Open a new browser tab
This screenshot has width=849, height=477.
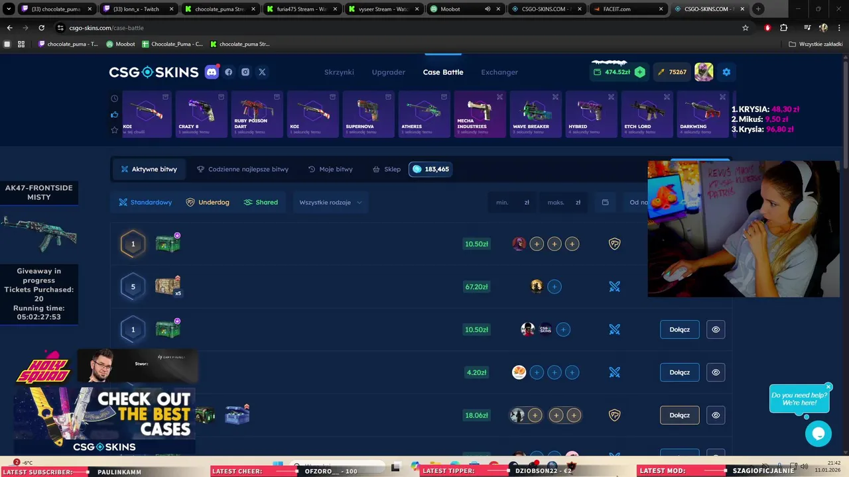point(758,9)
